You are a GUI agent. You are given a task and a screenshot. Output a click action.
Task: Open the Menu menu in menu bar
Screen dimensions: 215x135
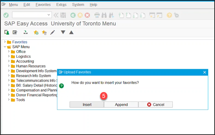coord(13,5)
